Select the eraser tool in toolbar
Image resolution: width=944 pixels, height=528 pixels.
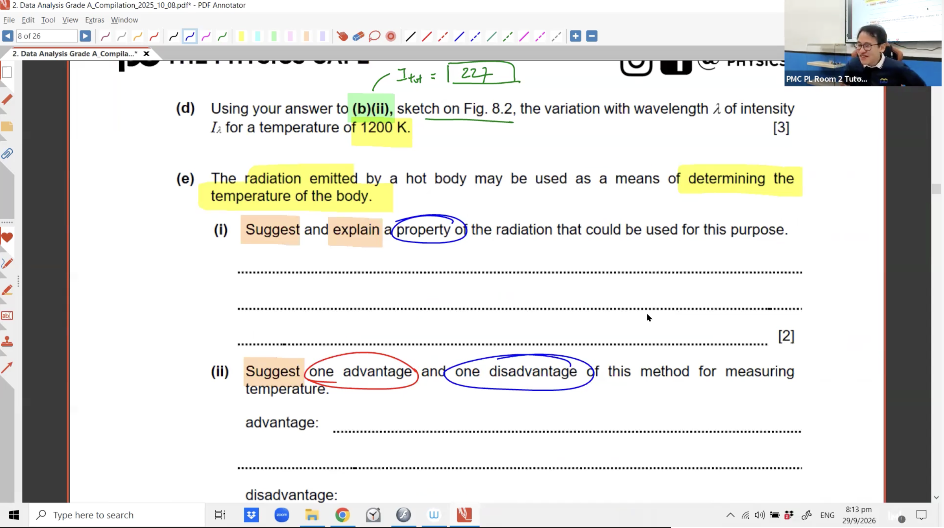click(x=358, y=36)
